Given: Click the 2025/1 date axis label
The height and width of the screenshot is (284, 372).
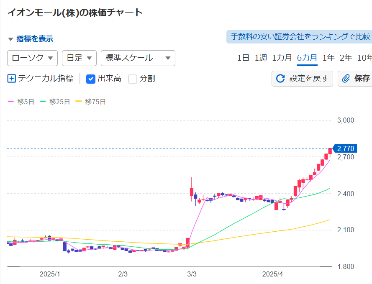Looking at the screenshot, I should 50,274.
